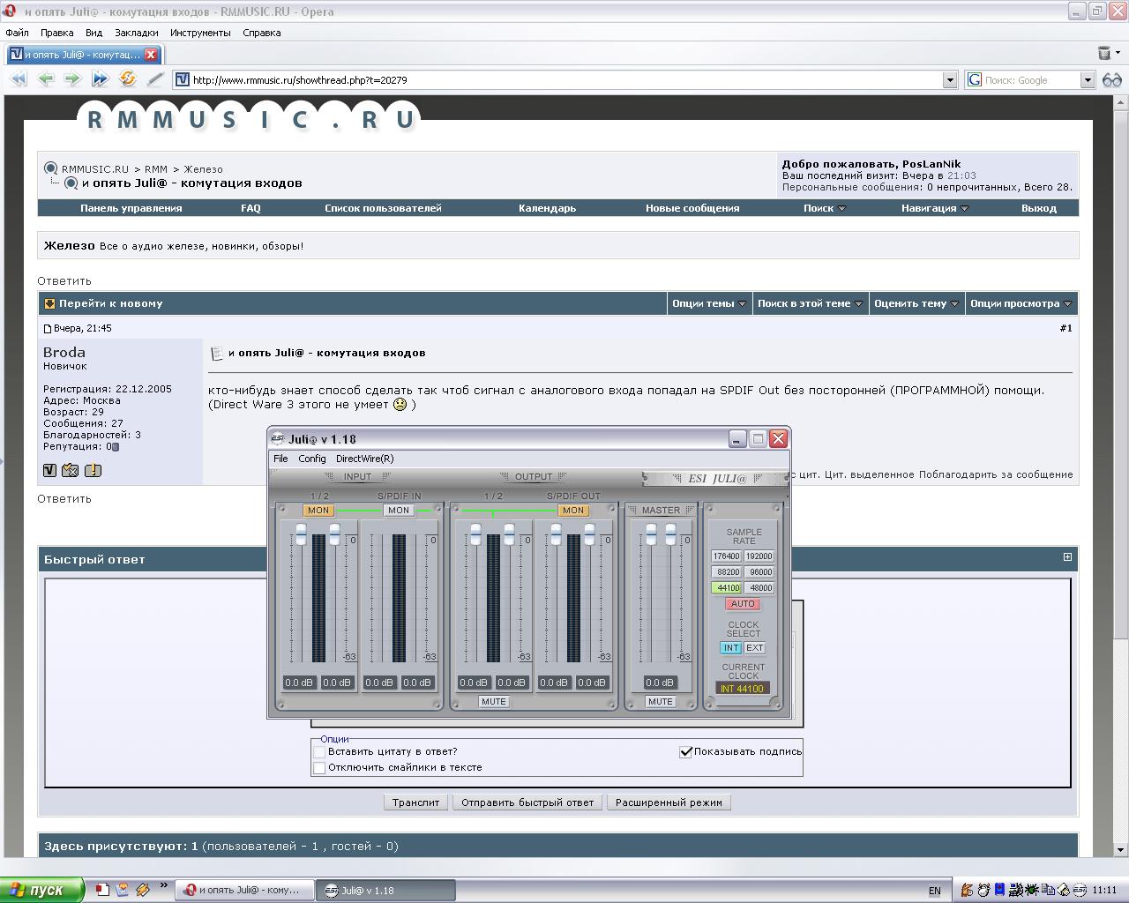1129x903 pixels.
Task: Open the Start menu via the пуск button
Action: tap(42, 890)
